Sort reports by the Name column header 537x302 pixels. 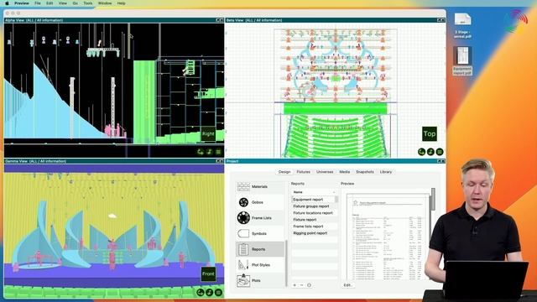314,192
